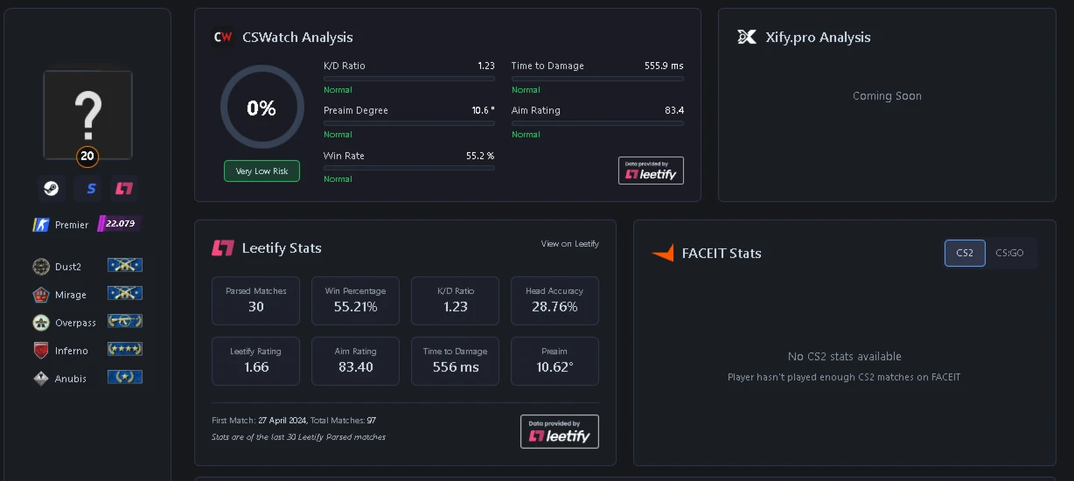Click the Xify.pro Analysis heading
Image resolution: width=1074 pixels, height=481 pixels.
pyautogui.click(x=818, y=38)
